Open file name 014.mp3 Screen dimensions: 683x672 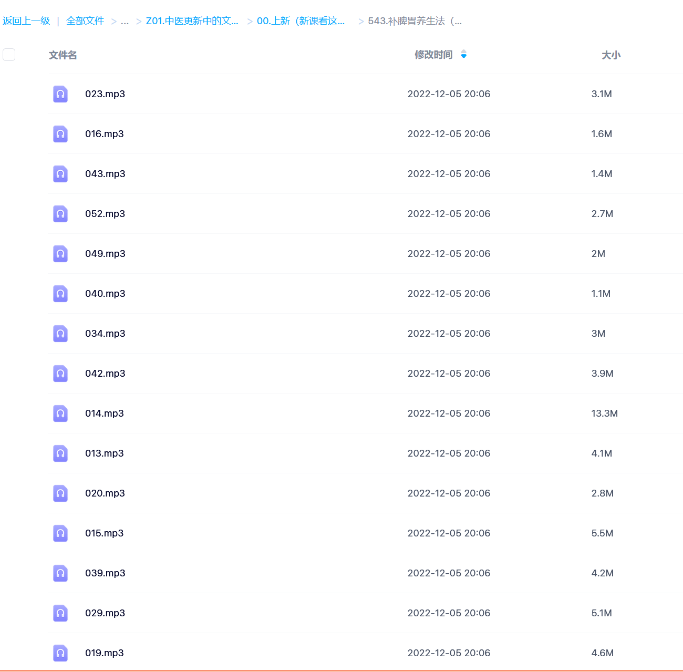(105, 413)
